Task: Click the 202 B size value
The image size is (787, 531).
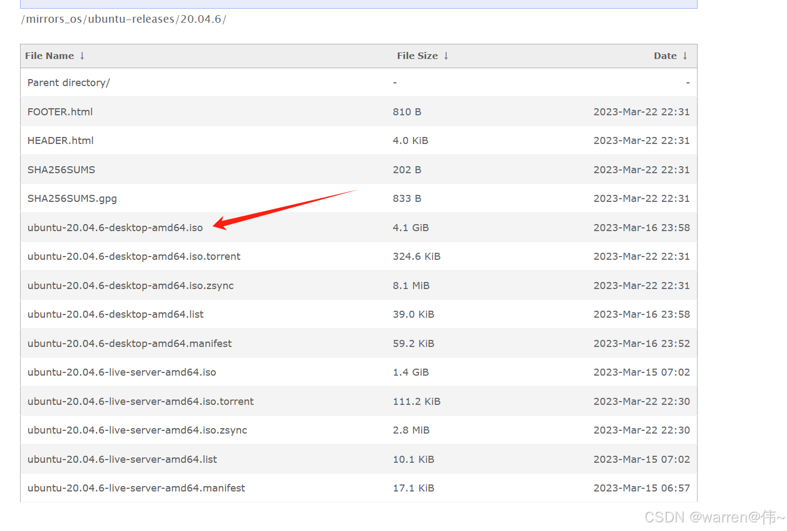Action: pos(407,170)
